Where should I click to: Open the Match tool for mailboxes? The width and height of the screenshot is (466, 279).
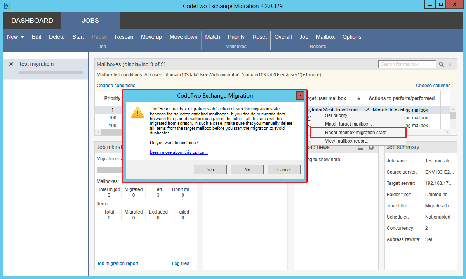212,37
